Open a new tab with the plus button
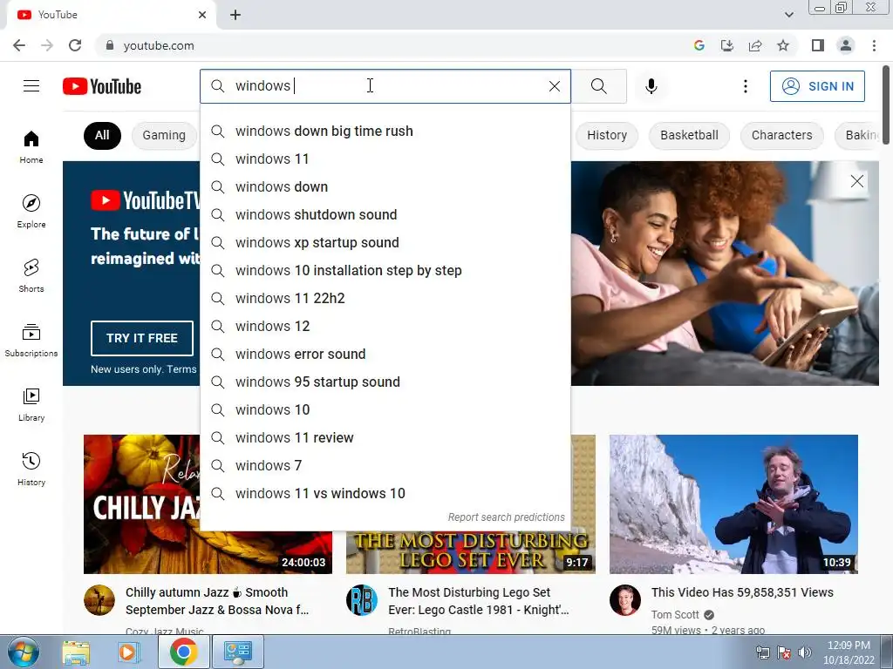Viewport: 893px width, 669px height. pyautogui.click(x=235, y=15)
